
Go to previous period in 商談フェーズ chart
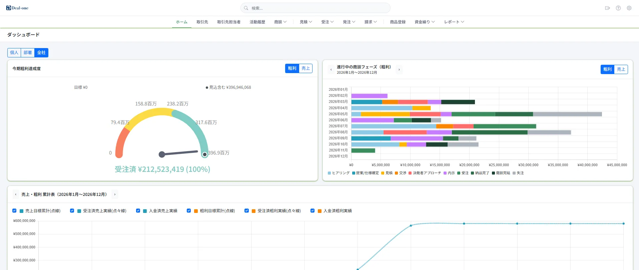click(331, 69)
